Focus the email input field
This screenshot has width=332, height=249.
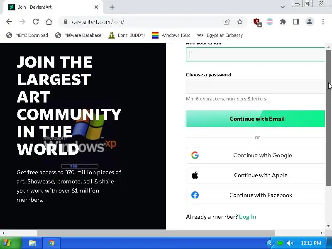(255, 54)
